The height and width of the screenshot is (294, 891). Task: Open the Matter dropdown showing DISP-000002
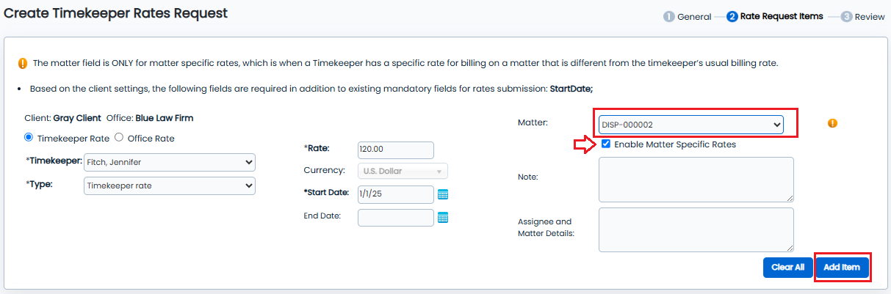[690, 125]
